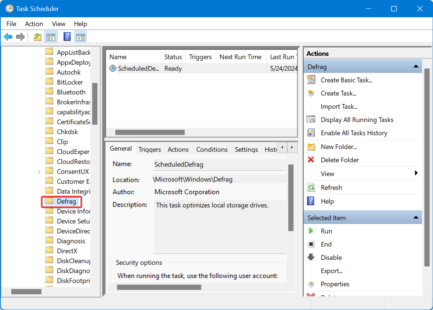Click the BitLocker folder icon
433x310 pixels.
pos(49,82)
